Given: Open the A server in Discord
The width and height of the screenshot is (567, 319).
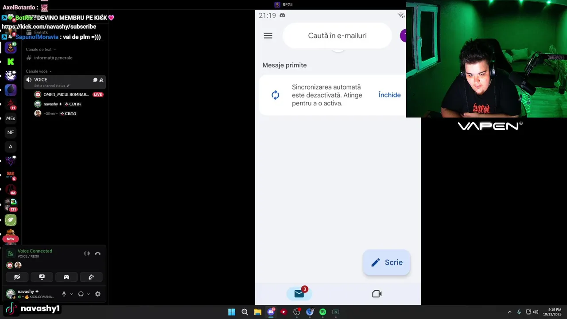Looking at the screenshot, I should click(x=11, y=147).
